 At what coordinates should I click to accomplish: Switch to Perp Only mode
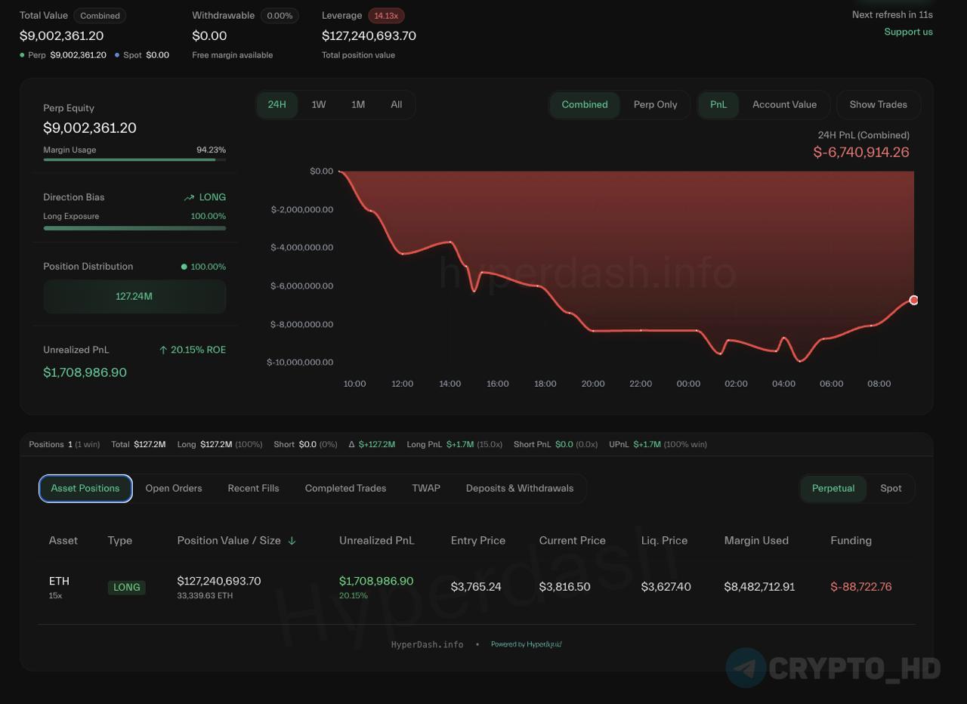[655, 104]
